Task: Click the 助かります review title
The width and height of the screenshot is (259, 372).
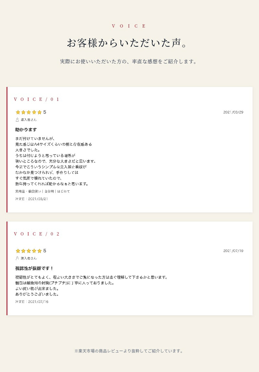Action: [26, 129]
